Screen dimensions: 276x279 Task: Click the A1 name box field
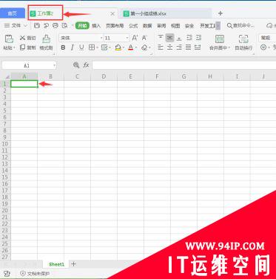click(x=29, y=65)
